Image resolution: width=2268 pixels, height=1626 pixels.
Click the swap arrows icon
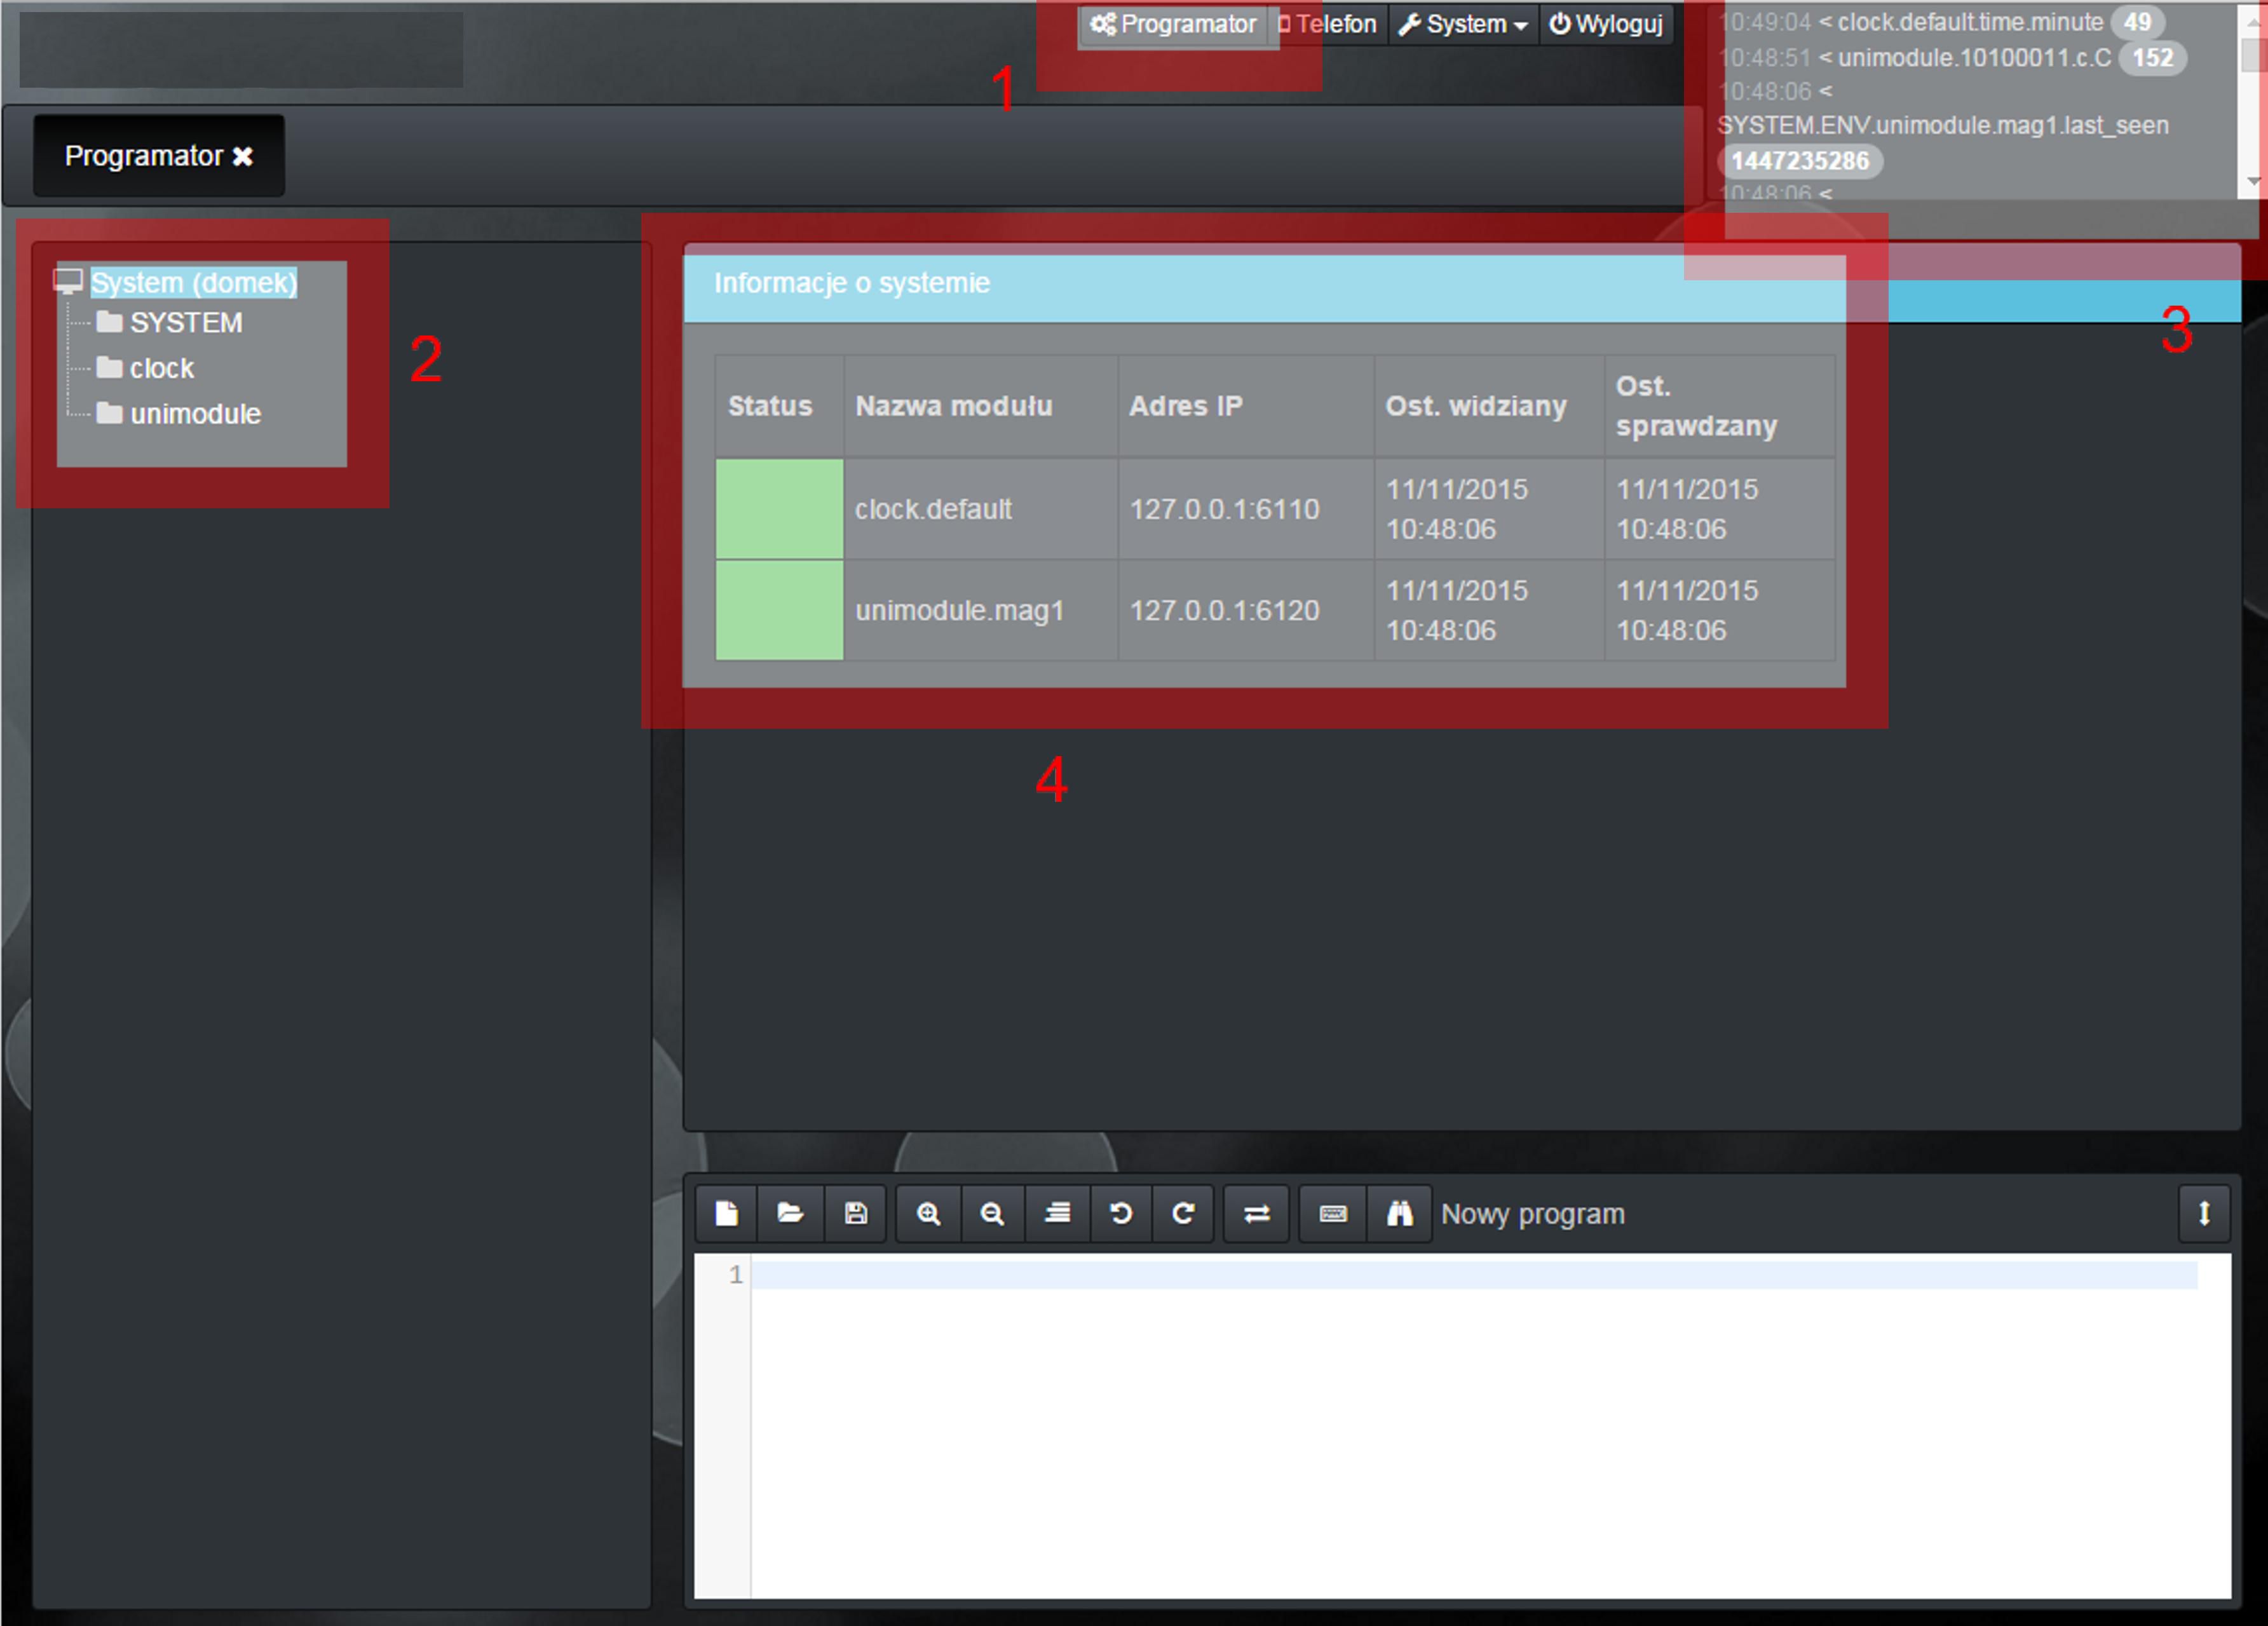(x=1257, y=1214)
